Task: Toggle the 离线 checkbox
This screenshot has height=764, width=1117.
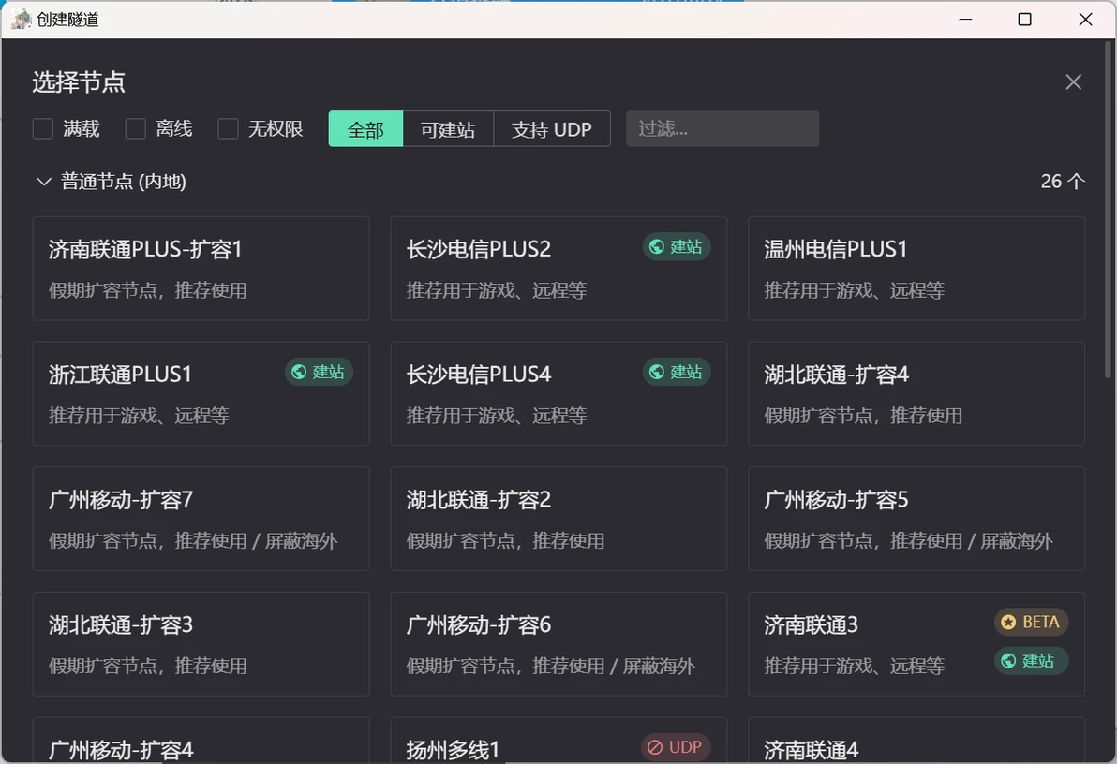Action: (135, 129)
